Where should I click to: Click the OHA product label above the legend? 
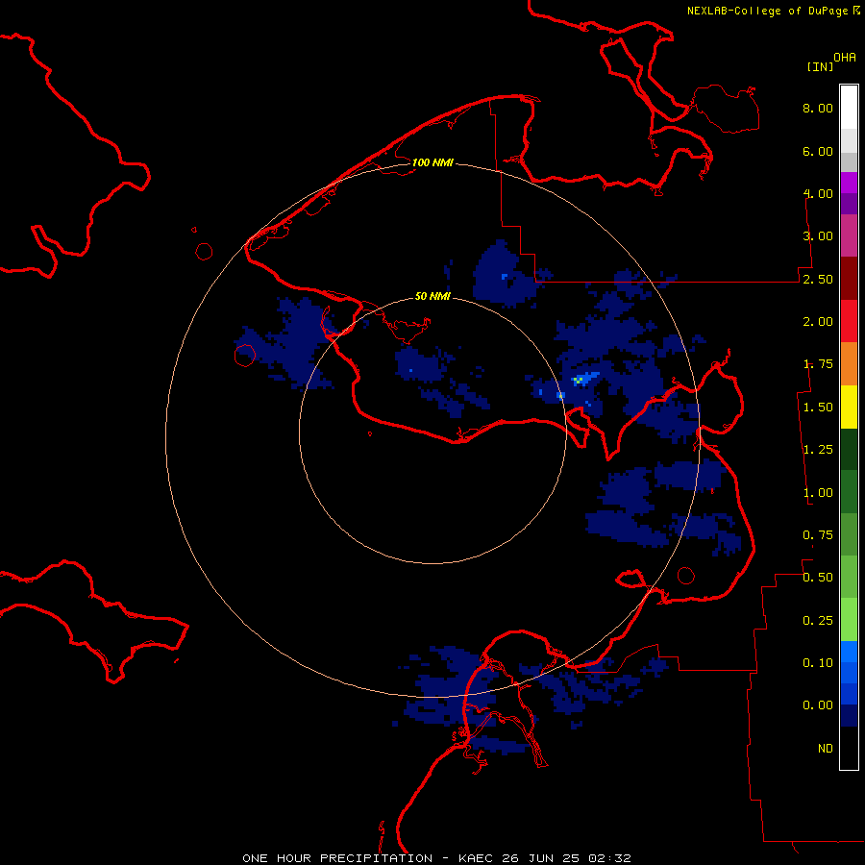845,58
